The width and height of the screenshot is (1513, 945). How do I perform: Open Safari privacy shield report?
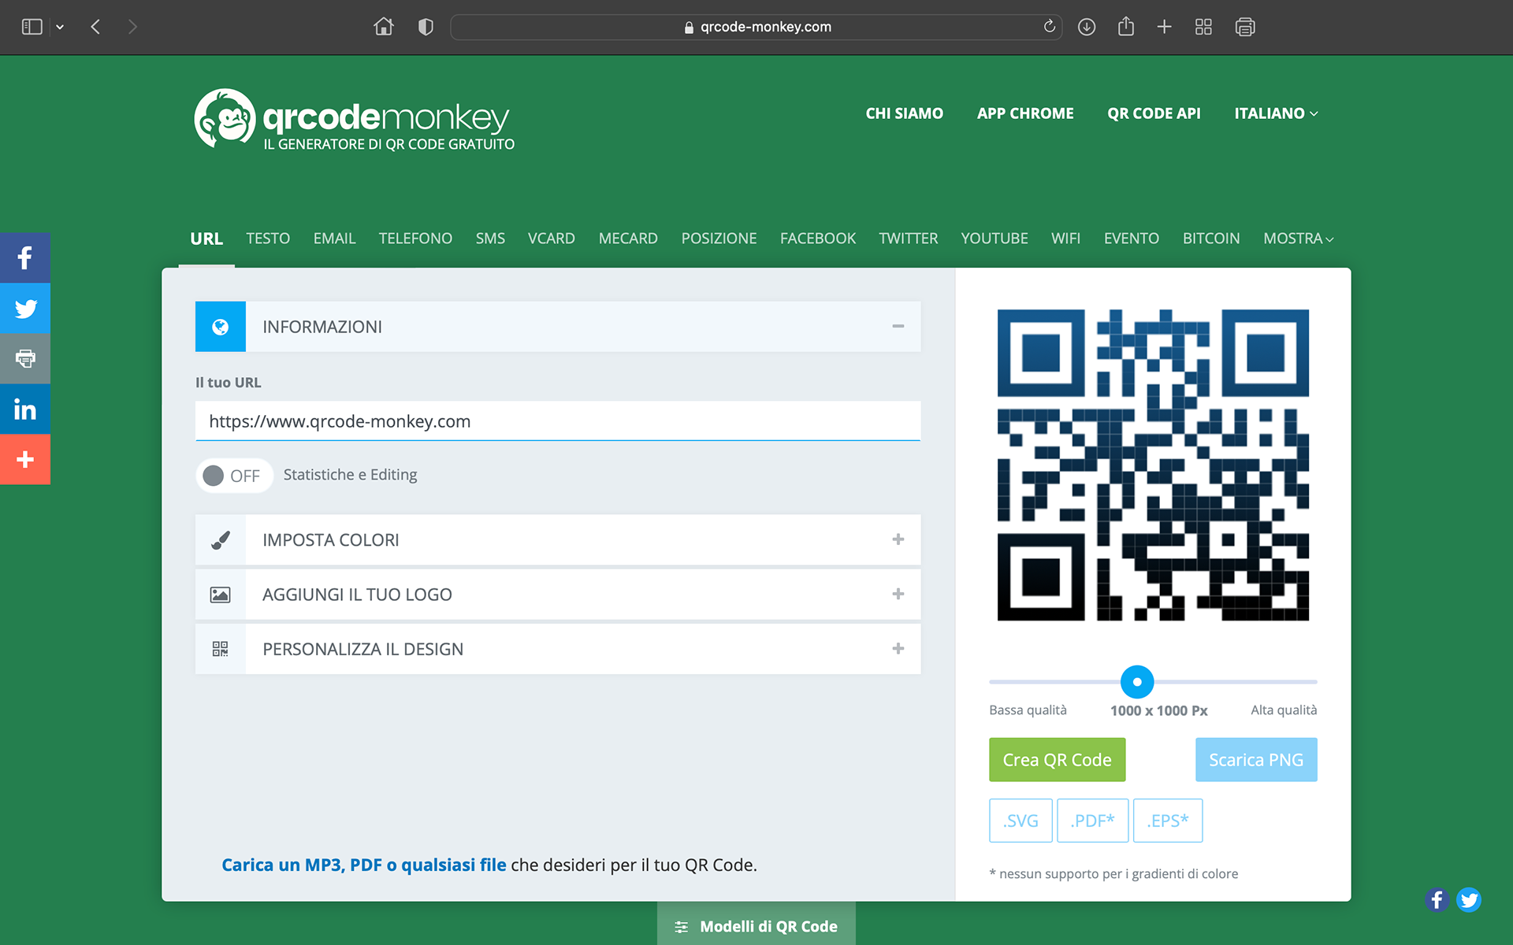coord(426,27)
